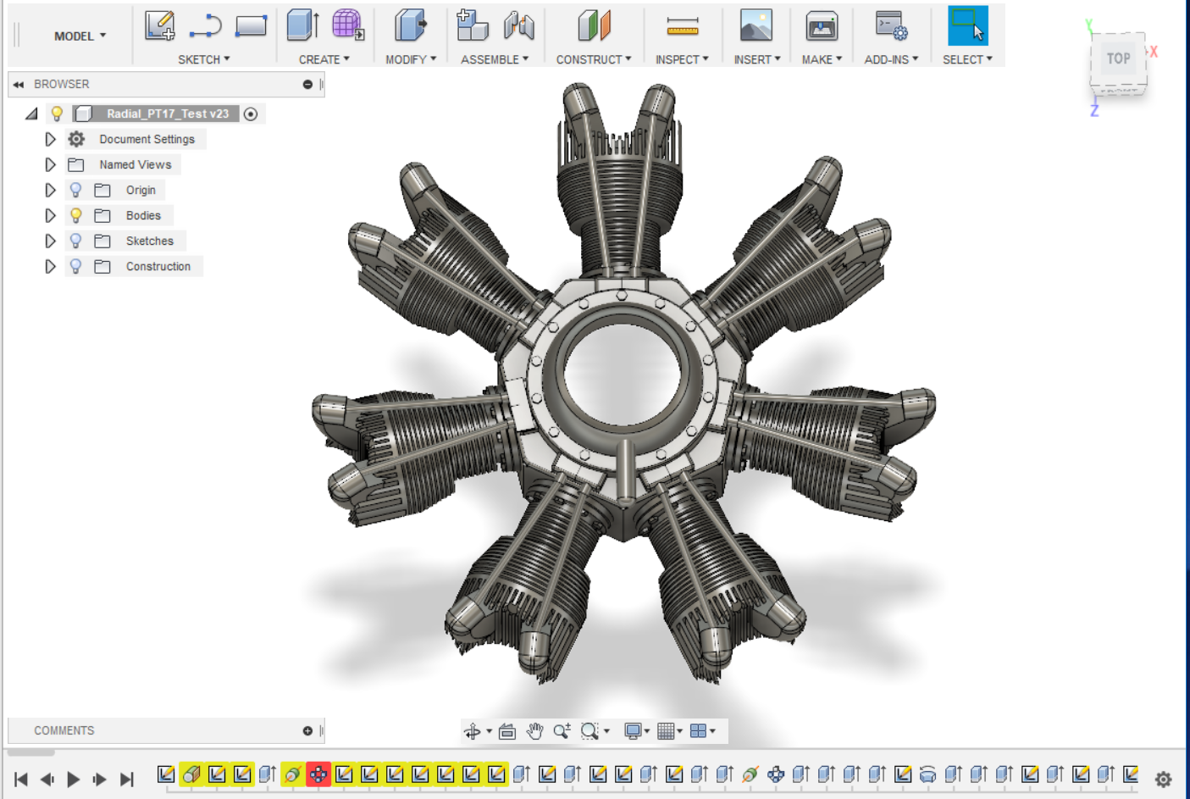
Task: Open the MAKE menu
Action: pos(822,59)
